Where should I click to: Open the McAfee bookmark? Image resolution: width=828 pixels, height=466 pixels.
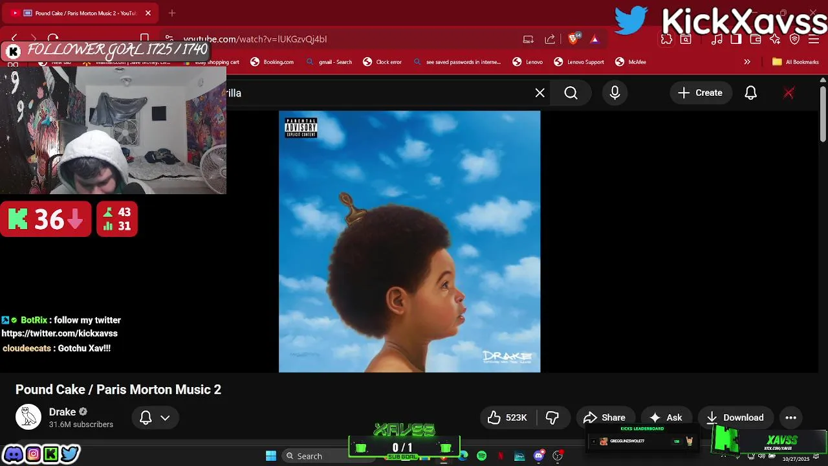coord(631,62)
